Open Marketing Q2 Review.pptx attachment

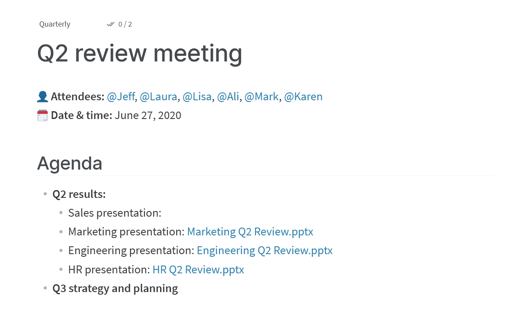coord(250,231)
